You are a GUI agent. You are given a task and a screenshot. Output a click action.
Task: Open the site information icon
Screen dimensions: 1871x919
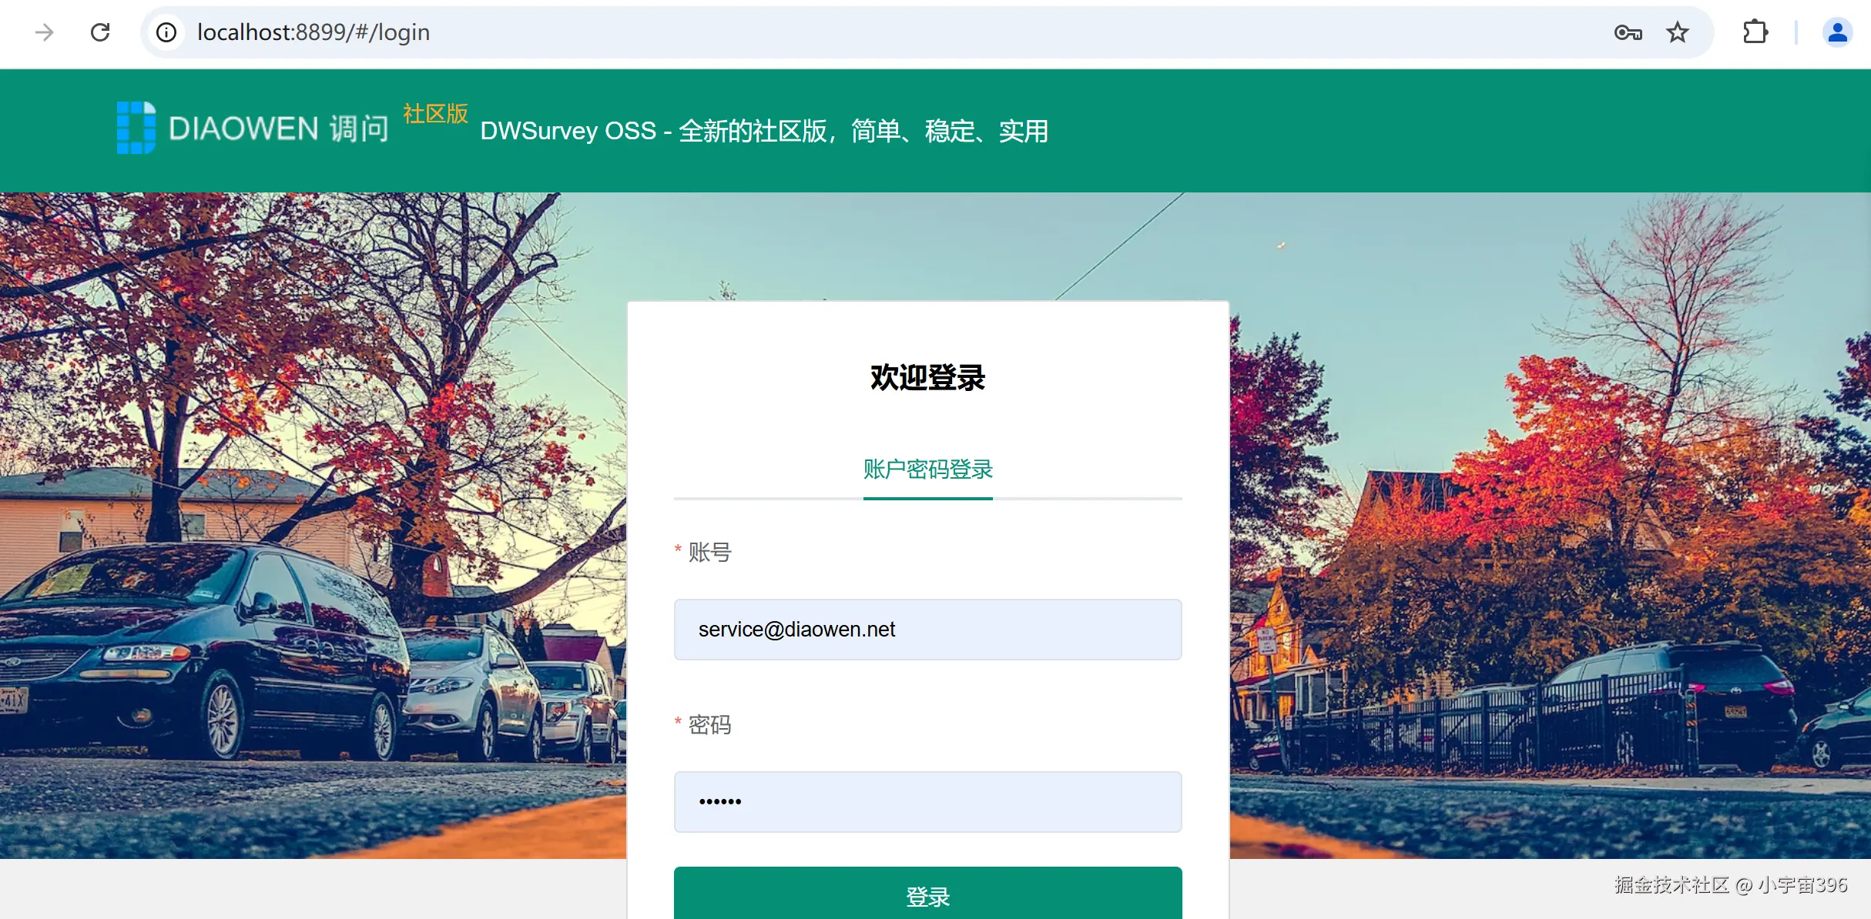[x=166, y=32]
